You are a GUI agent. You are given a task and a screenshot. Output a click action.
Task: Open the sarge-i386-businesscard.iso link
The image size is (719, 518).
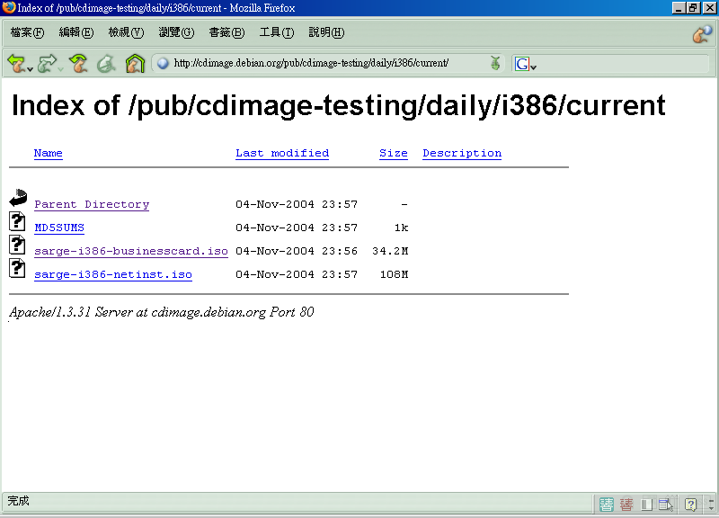[131, 251]
